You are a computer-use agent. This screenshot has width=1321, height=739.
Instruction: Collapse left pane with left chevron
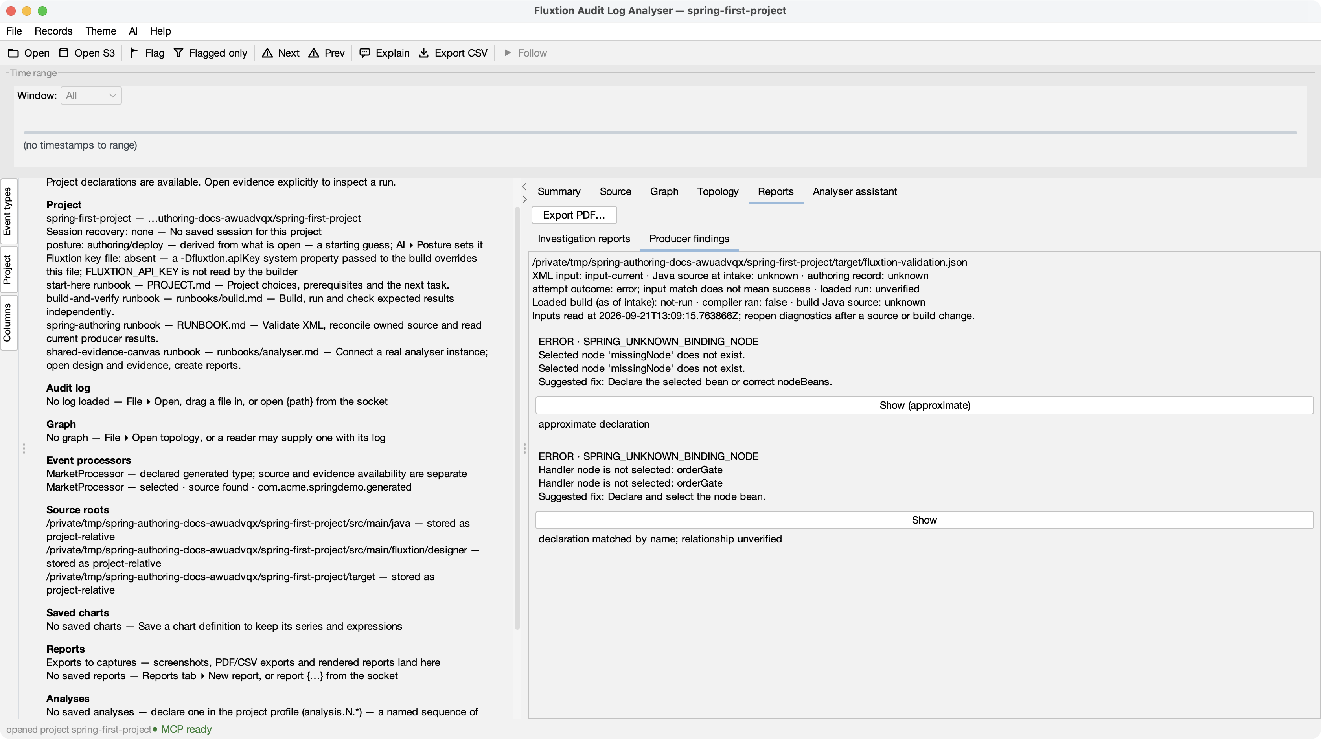(x=524, y=186)
